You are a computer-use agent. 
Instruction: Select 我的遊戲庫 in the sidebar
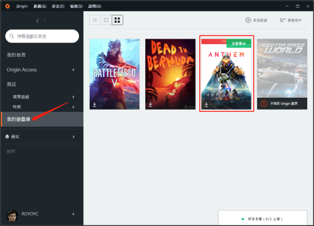tap(42, 119)
